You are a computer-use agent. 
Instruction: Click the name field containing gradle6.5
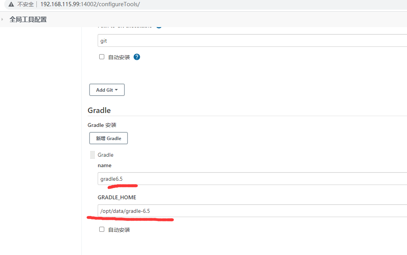pos(252,178)
